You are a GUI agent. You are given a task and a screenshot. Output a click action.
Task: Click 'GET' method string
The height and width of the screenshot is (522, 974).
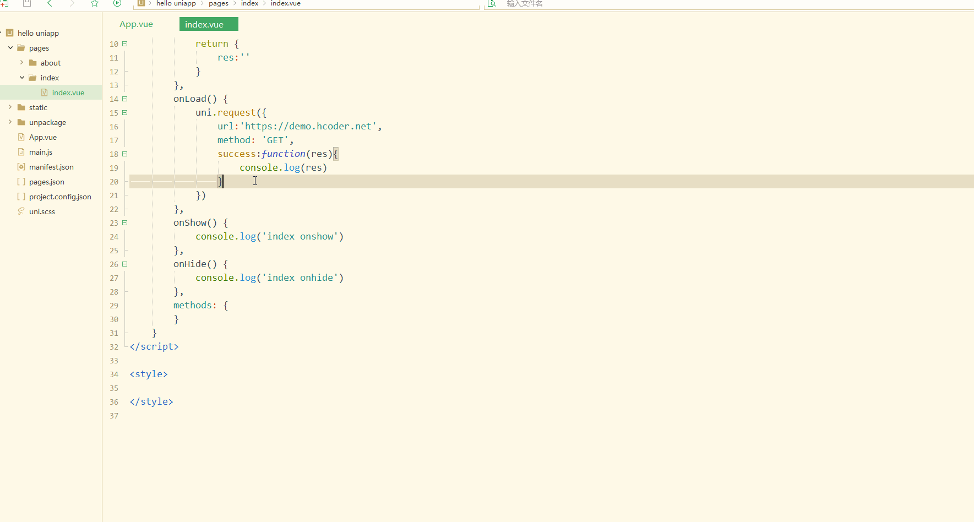pos(275,140)
